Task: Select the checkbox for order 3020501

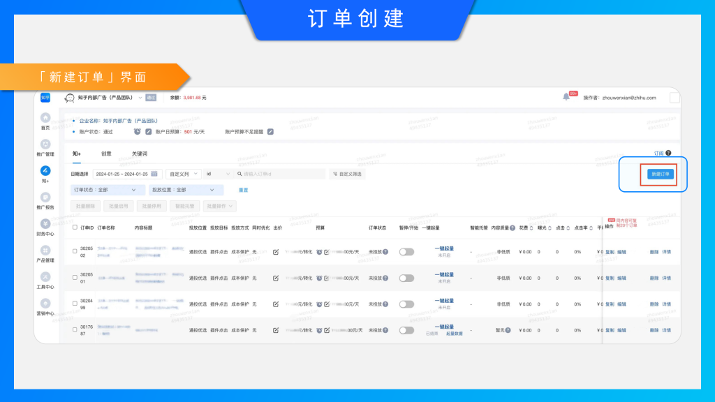Action: pos(75,278)
